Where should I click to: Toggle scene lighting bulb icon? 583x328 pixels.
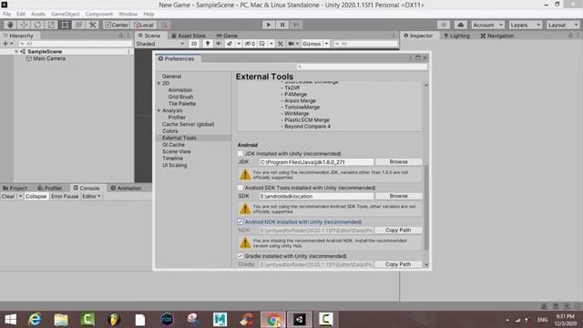click(208, 44)
